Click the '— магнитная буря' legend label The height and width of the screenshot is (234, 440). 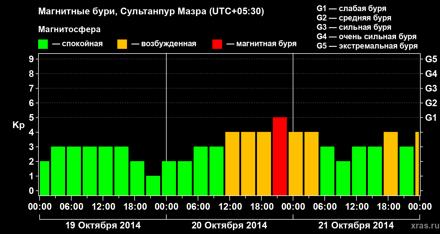tap(261, 44)
